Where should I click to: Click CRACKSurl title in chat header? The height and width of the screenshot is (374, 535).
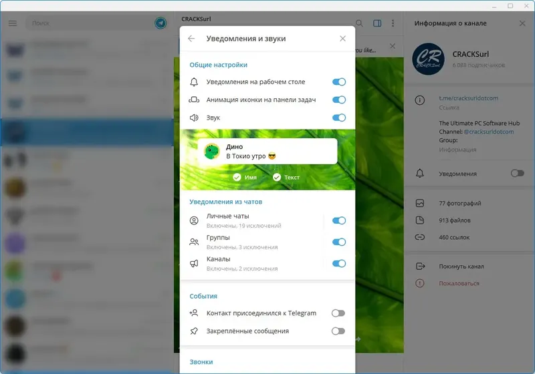[x=196, y=19]
